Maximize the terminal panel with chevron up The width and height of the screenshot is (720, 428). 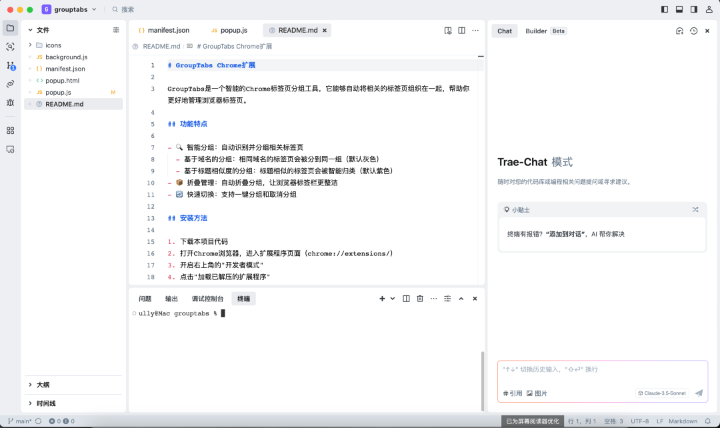pos(461,299)
